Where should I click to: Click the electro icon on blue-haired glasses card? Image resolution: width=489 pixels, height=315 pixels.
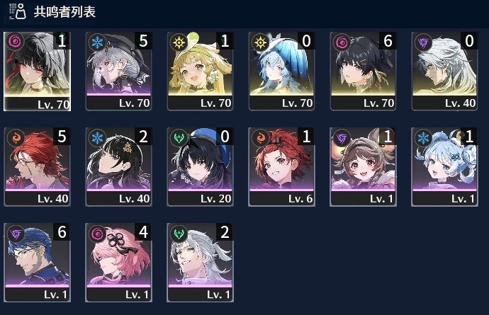pyautogui.click(x=16, y=234)
